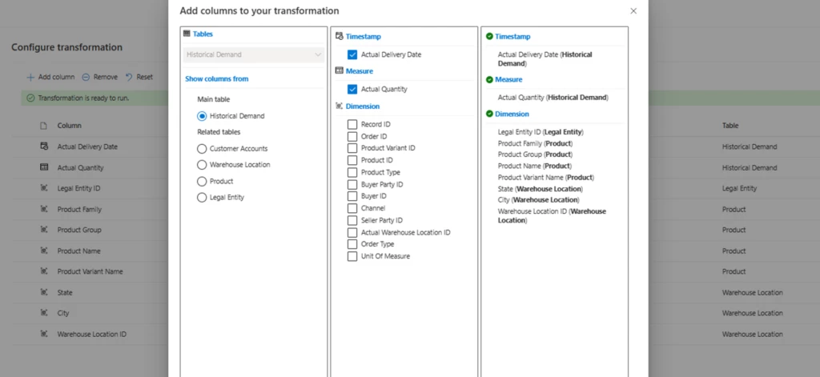Click Product Variant Name (Product) summary entry
Viewport: 820px width, 377px height.
(x=546, y=177)
